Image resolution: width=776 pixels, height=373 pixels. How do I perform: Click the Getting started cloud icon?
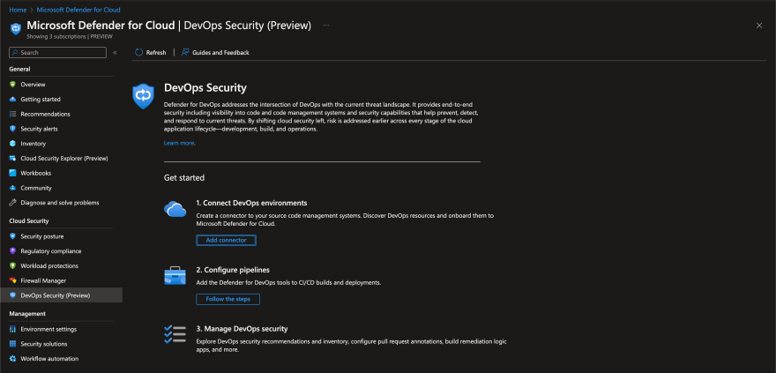(x=13, y=100)
